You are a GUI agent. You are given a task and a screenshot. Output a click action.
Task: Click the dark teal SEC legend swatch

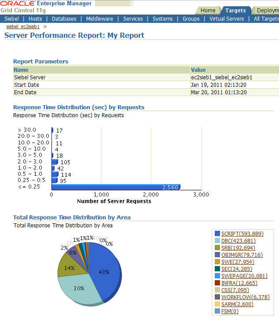click(x=217, y=269)
